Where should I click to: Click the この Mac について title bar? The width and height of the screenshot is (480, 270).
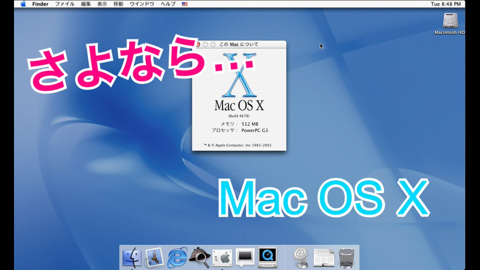pos(239,44)
